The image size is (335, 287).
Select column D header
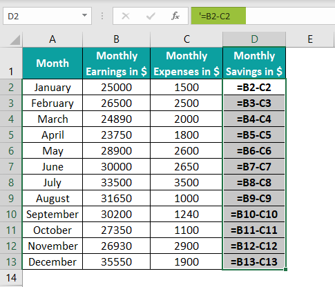tap(254, 39)
